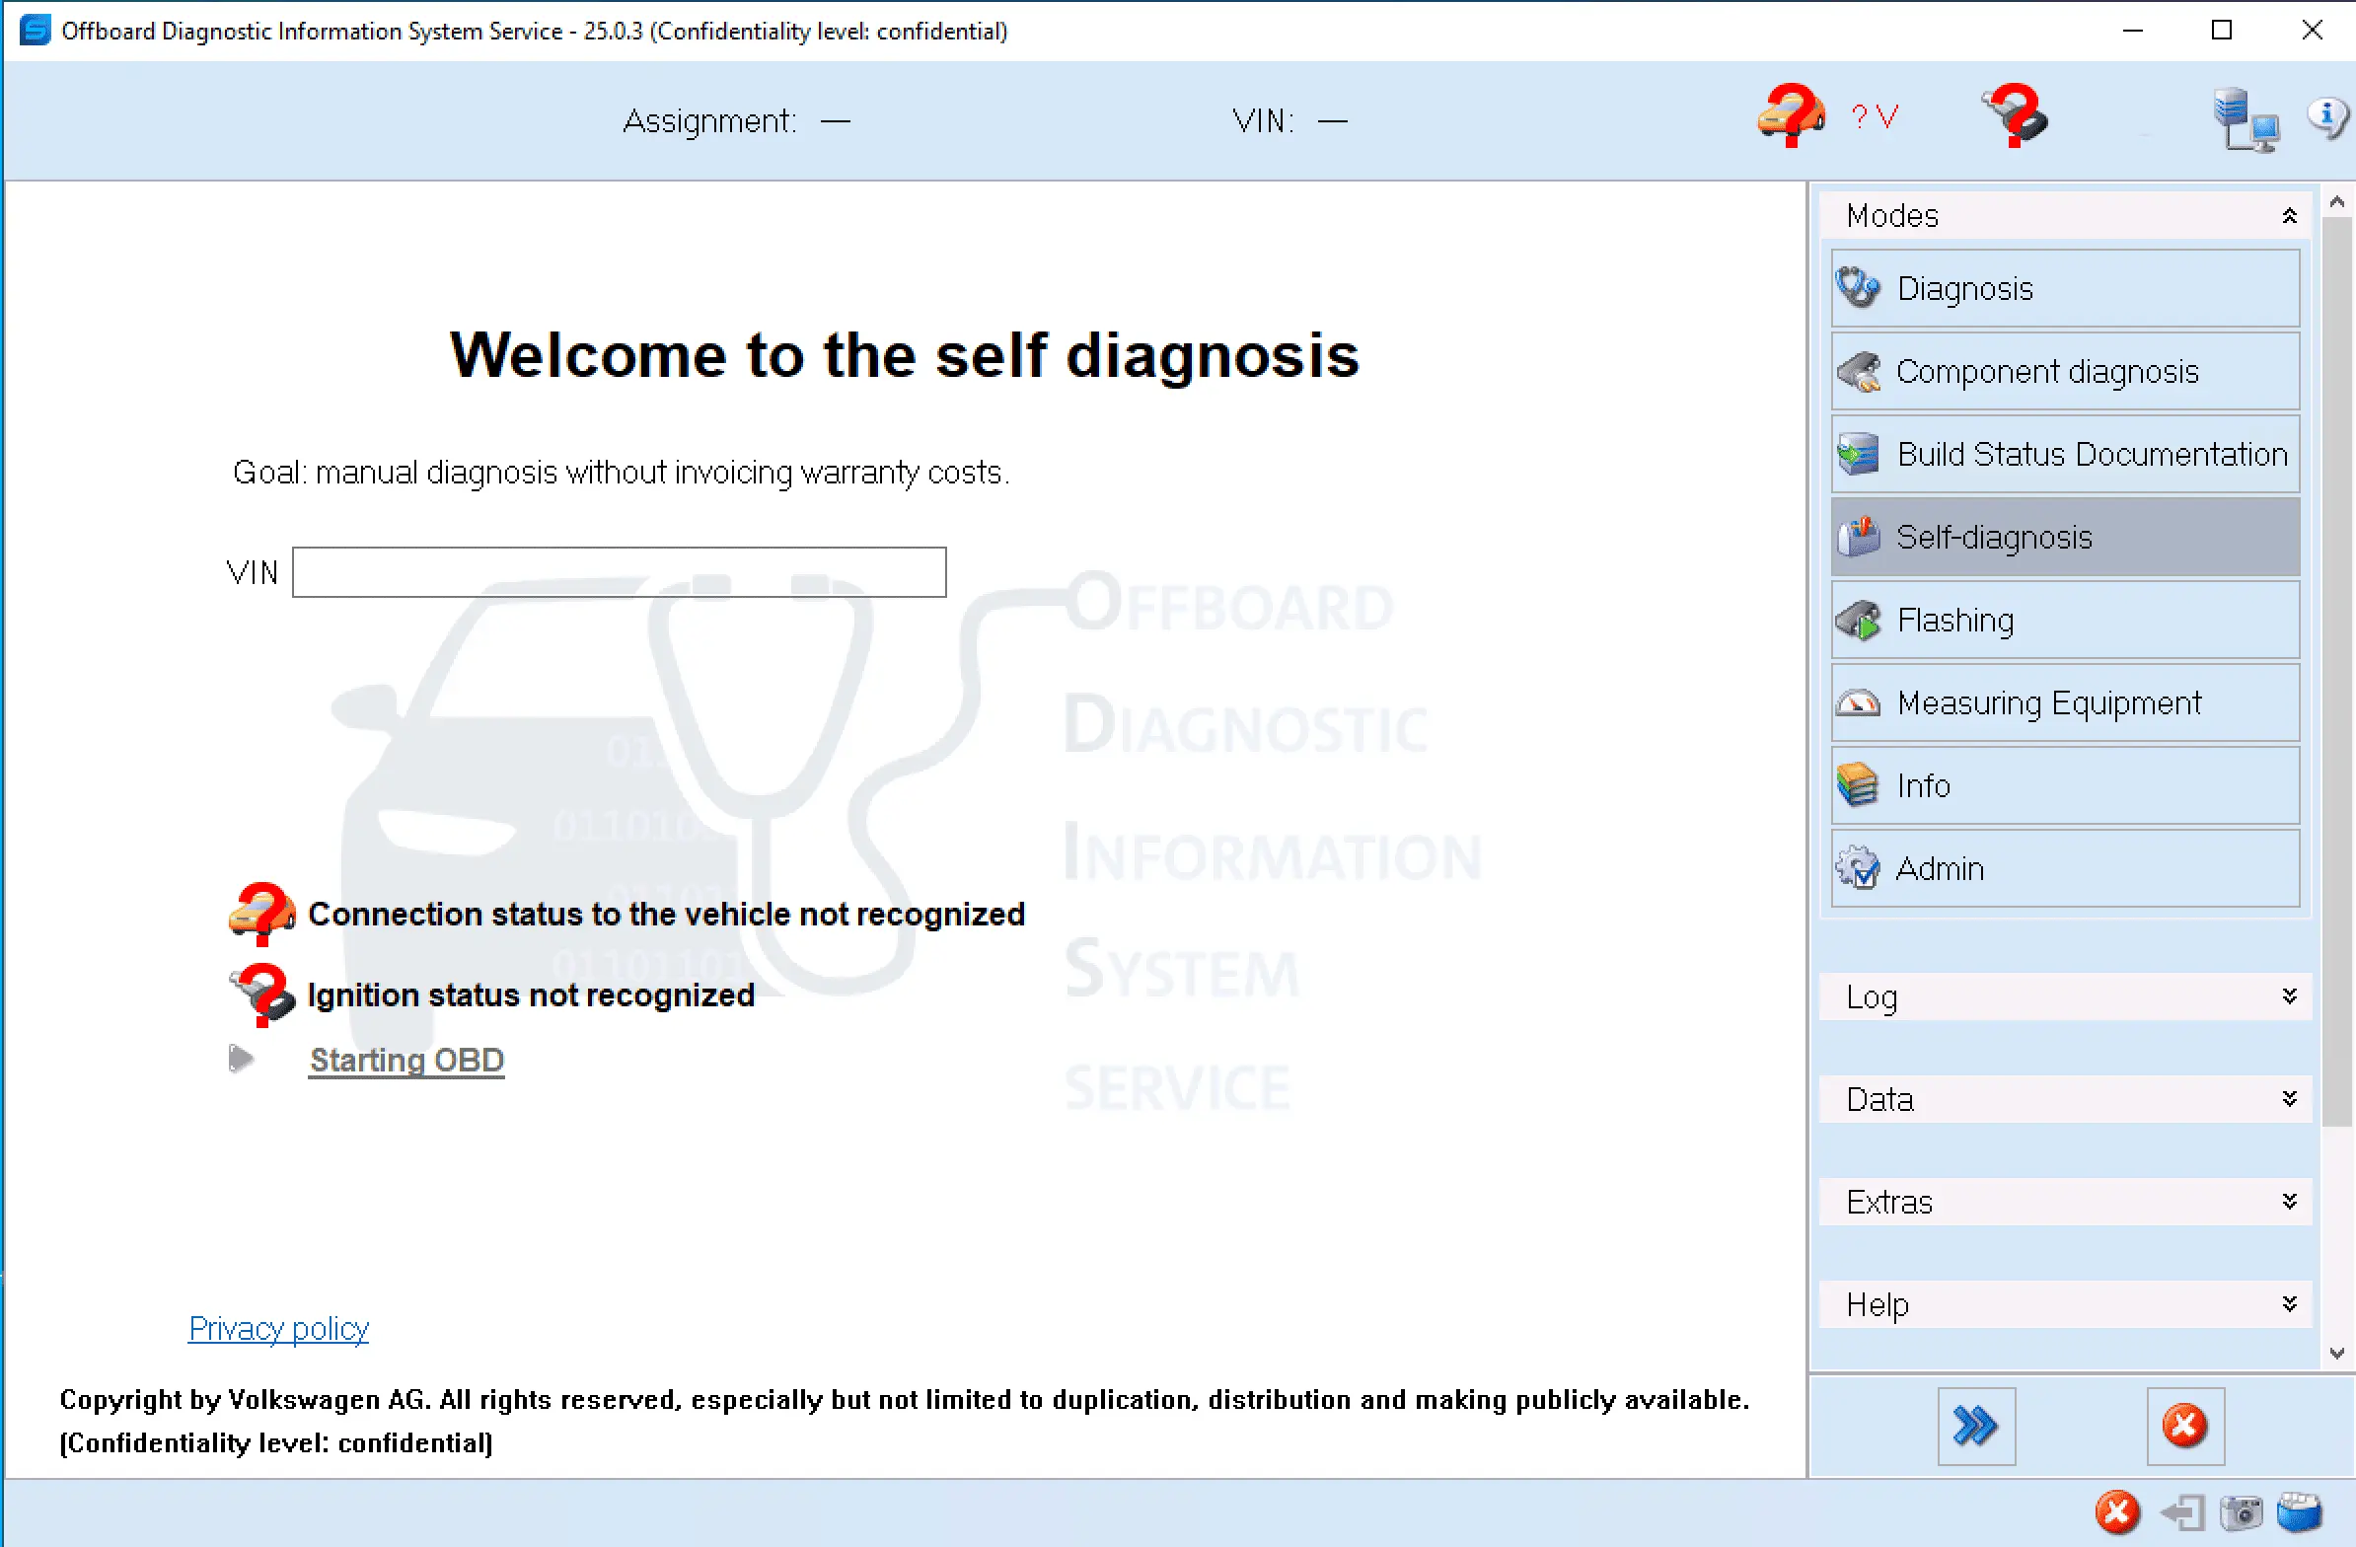Switch to Diagnosis mode
This screenshot has height=1547, width=2356.
point(2065,289)
